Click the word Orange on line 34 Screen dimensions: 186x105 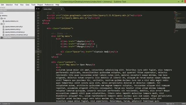click(x=81, y=44)
